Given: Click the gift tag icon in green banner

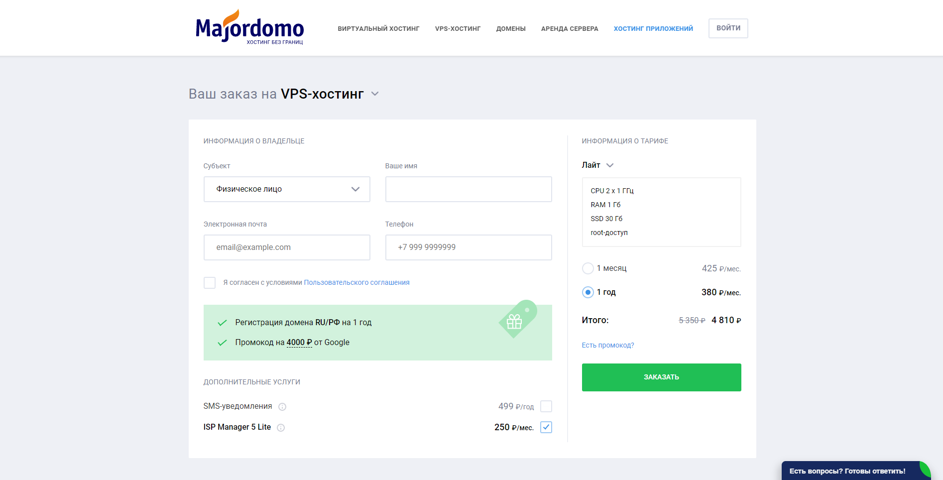Looking at the screenshot, I should 518,319.
